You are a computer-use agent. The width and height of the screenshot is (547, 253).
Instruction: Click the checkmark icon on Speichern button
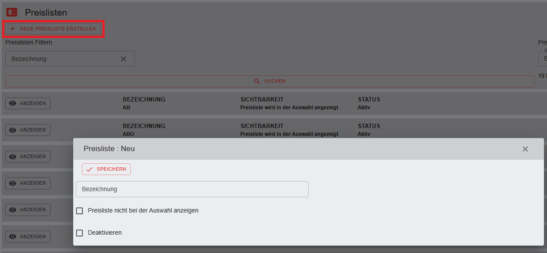89,169
